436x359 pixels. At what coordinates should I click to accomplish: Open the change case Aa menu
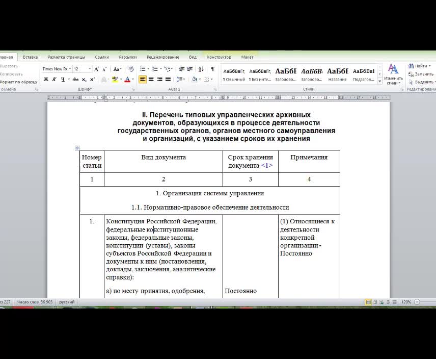click(117, 69)
